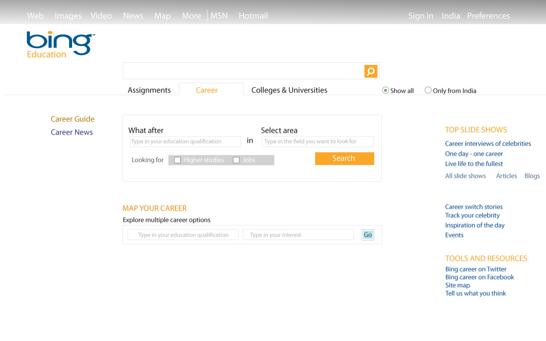
Task: Open the Career Guide page
Action: point(73,119)
